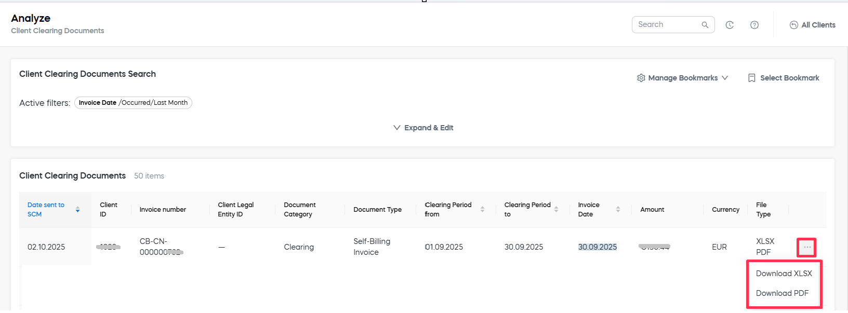Sort by Clearing Period to column
Viewport: 848px width, 313px height.
click(556, 210)
